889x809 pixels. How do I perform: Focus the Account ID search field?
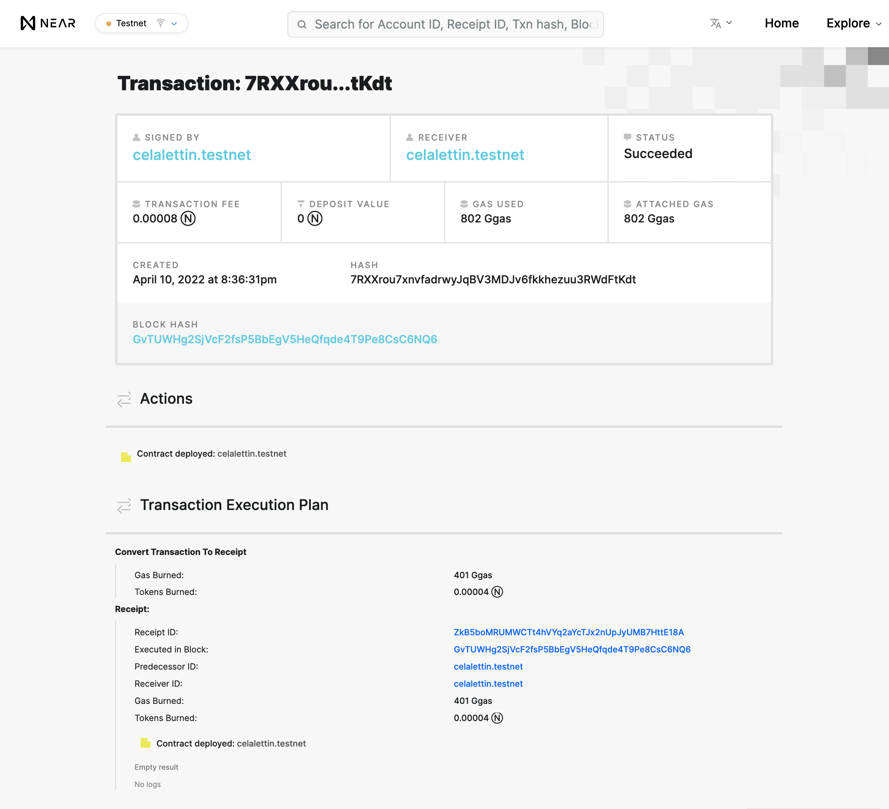(x=456, y=24)
